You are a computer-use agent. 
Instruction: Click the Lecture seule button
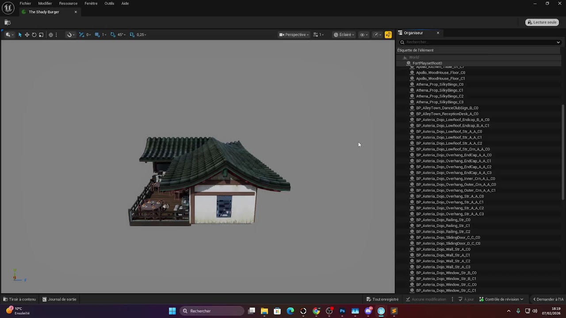pyautogui.click(x=542, y=22)
